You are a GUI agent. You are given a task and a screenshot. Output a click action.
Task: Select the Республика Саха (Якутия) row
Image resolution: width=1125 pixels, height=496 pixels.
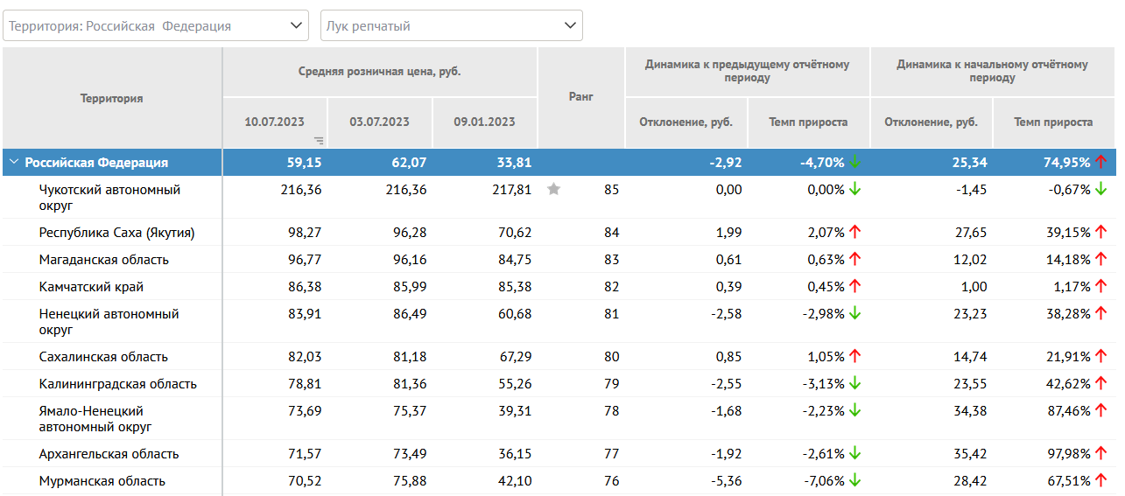pos(116,233)
